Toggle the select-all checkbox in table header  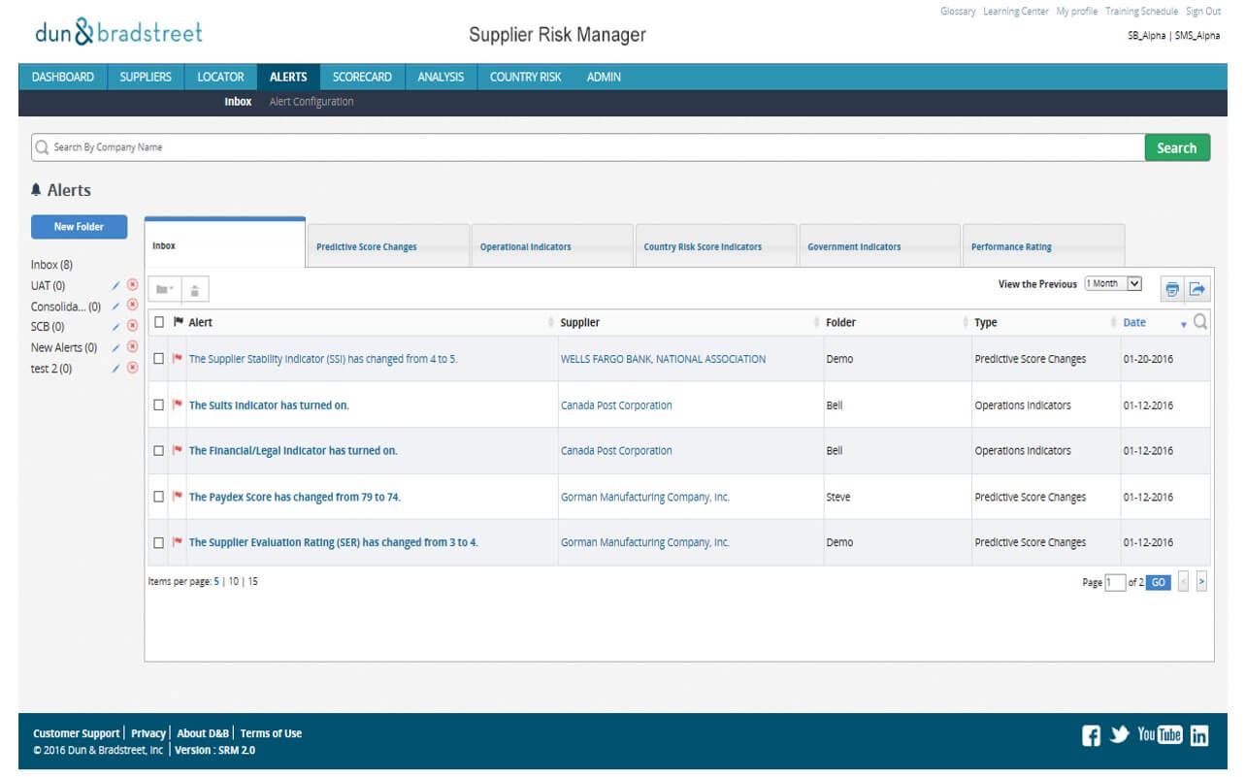click(x=159, y=322)
